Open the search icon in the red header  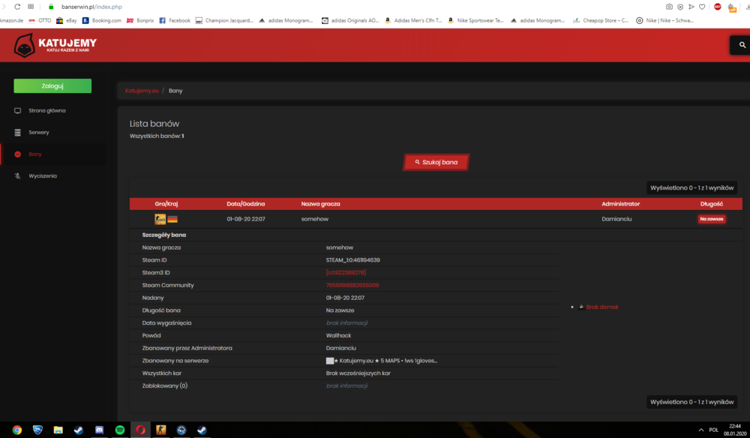pyautogui.click(x=742, y=45)
